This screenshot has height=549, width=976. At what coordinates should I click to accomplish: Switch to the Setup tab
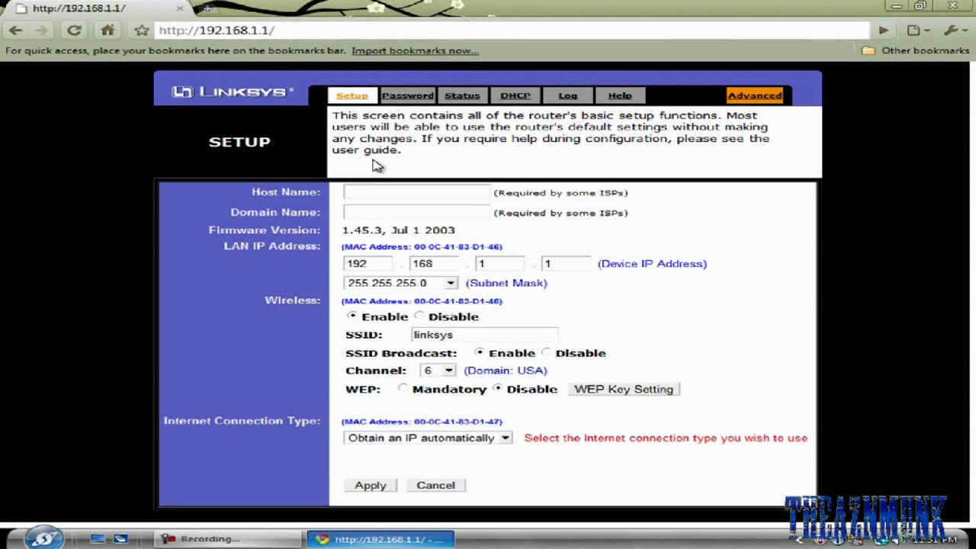click(352, 95)
